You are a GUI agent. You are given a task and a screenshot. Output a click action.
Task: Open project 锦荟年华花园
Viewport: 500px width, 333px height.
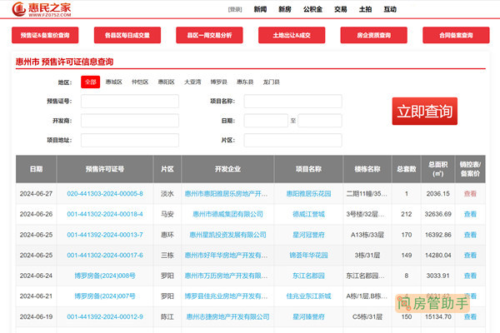(308, 256)
